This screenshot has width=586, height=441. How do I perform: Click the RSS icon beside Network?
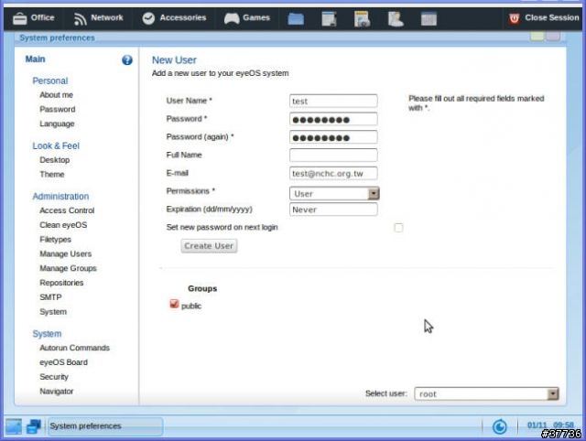[x=80, y=18]
